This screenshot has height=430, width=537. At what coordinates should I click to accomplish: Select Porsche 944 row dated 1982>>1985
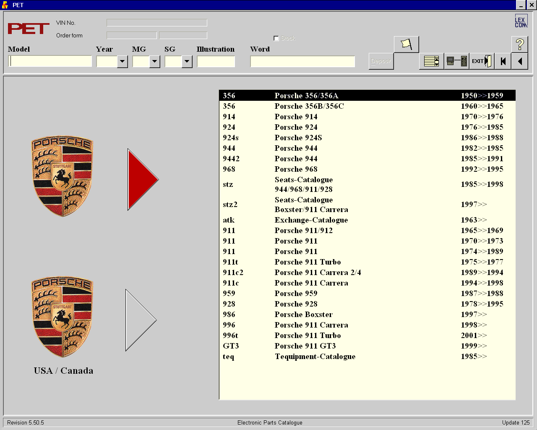(367, 148)
